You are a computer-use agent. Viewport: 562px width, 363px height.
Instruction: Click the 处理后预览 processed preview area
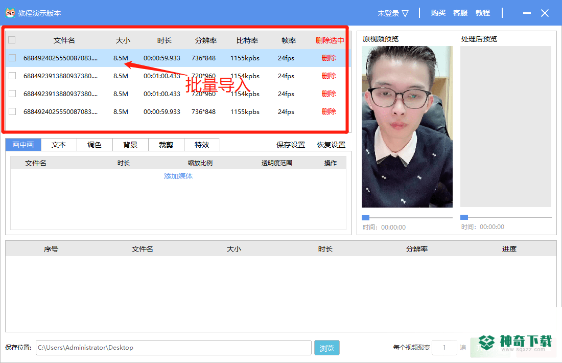[x=506, y=127]
